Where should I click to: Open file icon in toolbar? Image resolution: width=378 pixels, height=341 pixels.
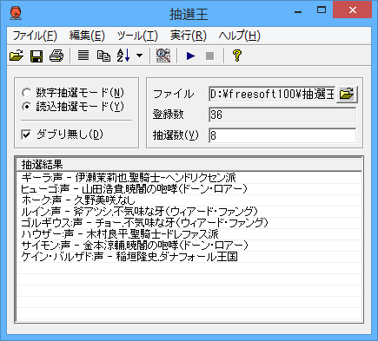(17, 56)
